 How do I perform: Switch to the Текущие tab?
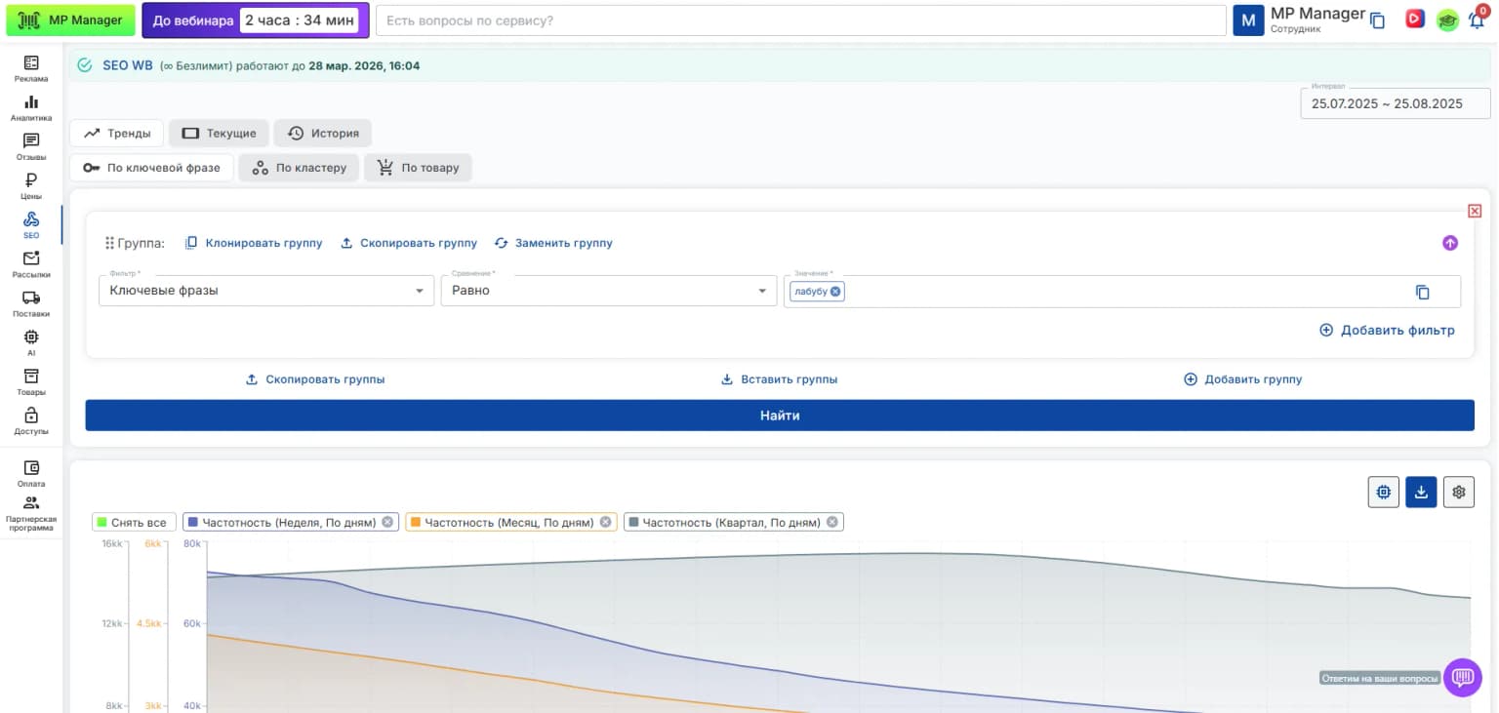(219, 134)
